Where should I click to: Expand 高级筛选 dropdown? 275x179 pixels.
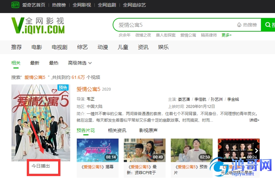pyautogui.click(x=80, y=63)
